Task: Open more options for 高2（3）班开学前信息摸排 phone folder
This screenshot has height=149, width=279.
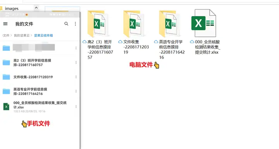Action: tap(76, 63)
